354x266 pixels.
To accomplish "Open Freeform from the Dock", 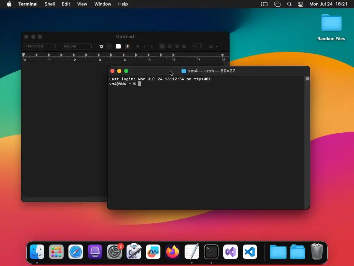I will [153, 252].
